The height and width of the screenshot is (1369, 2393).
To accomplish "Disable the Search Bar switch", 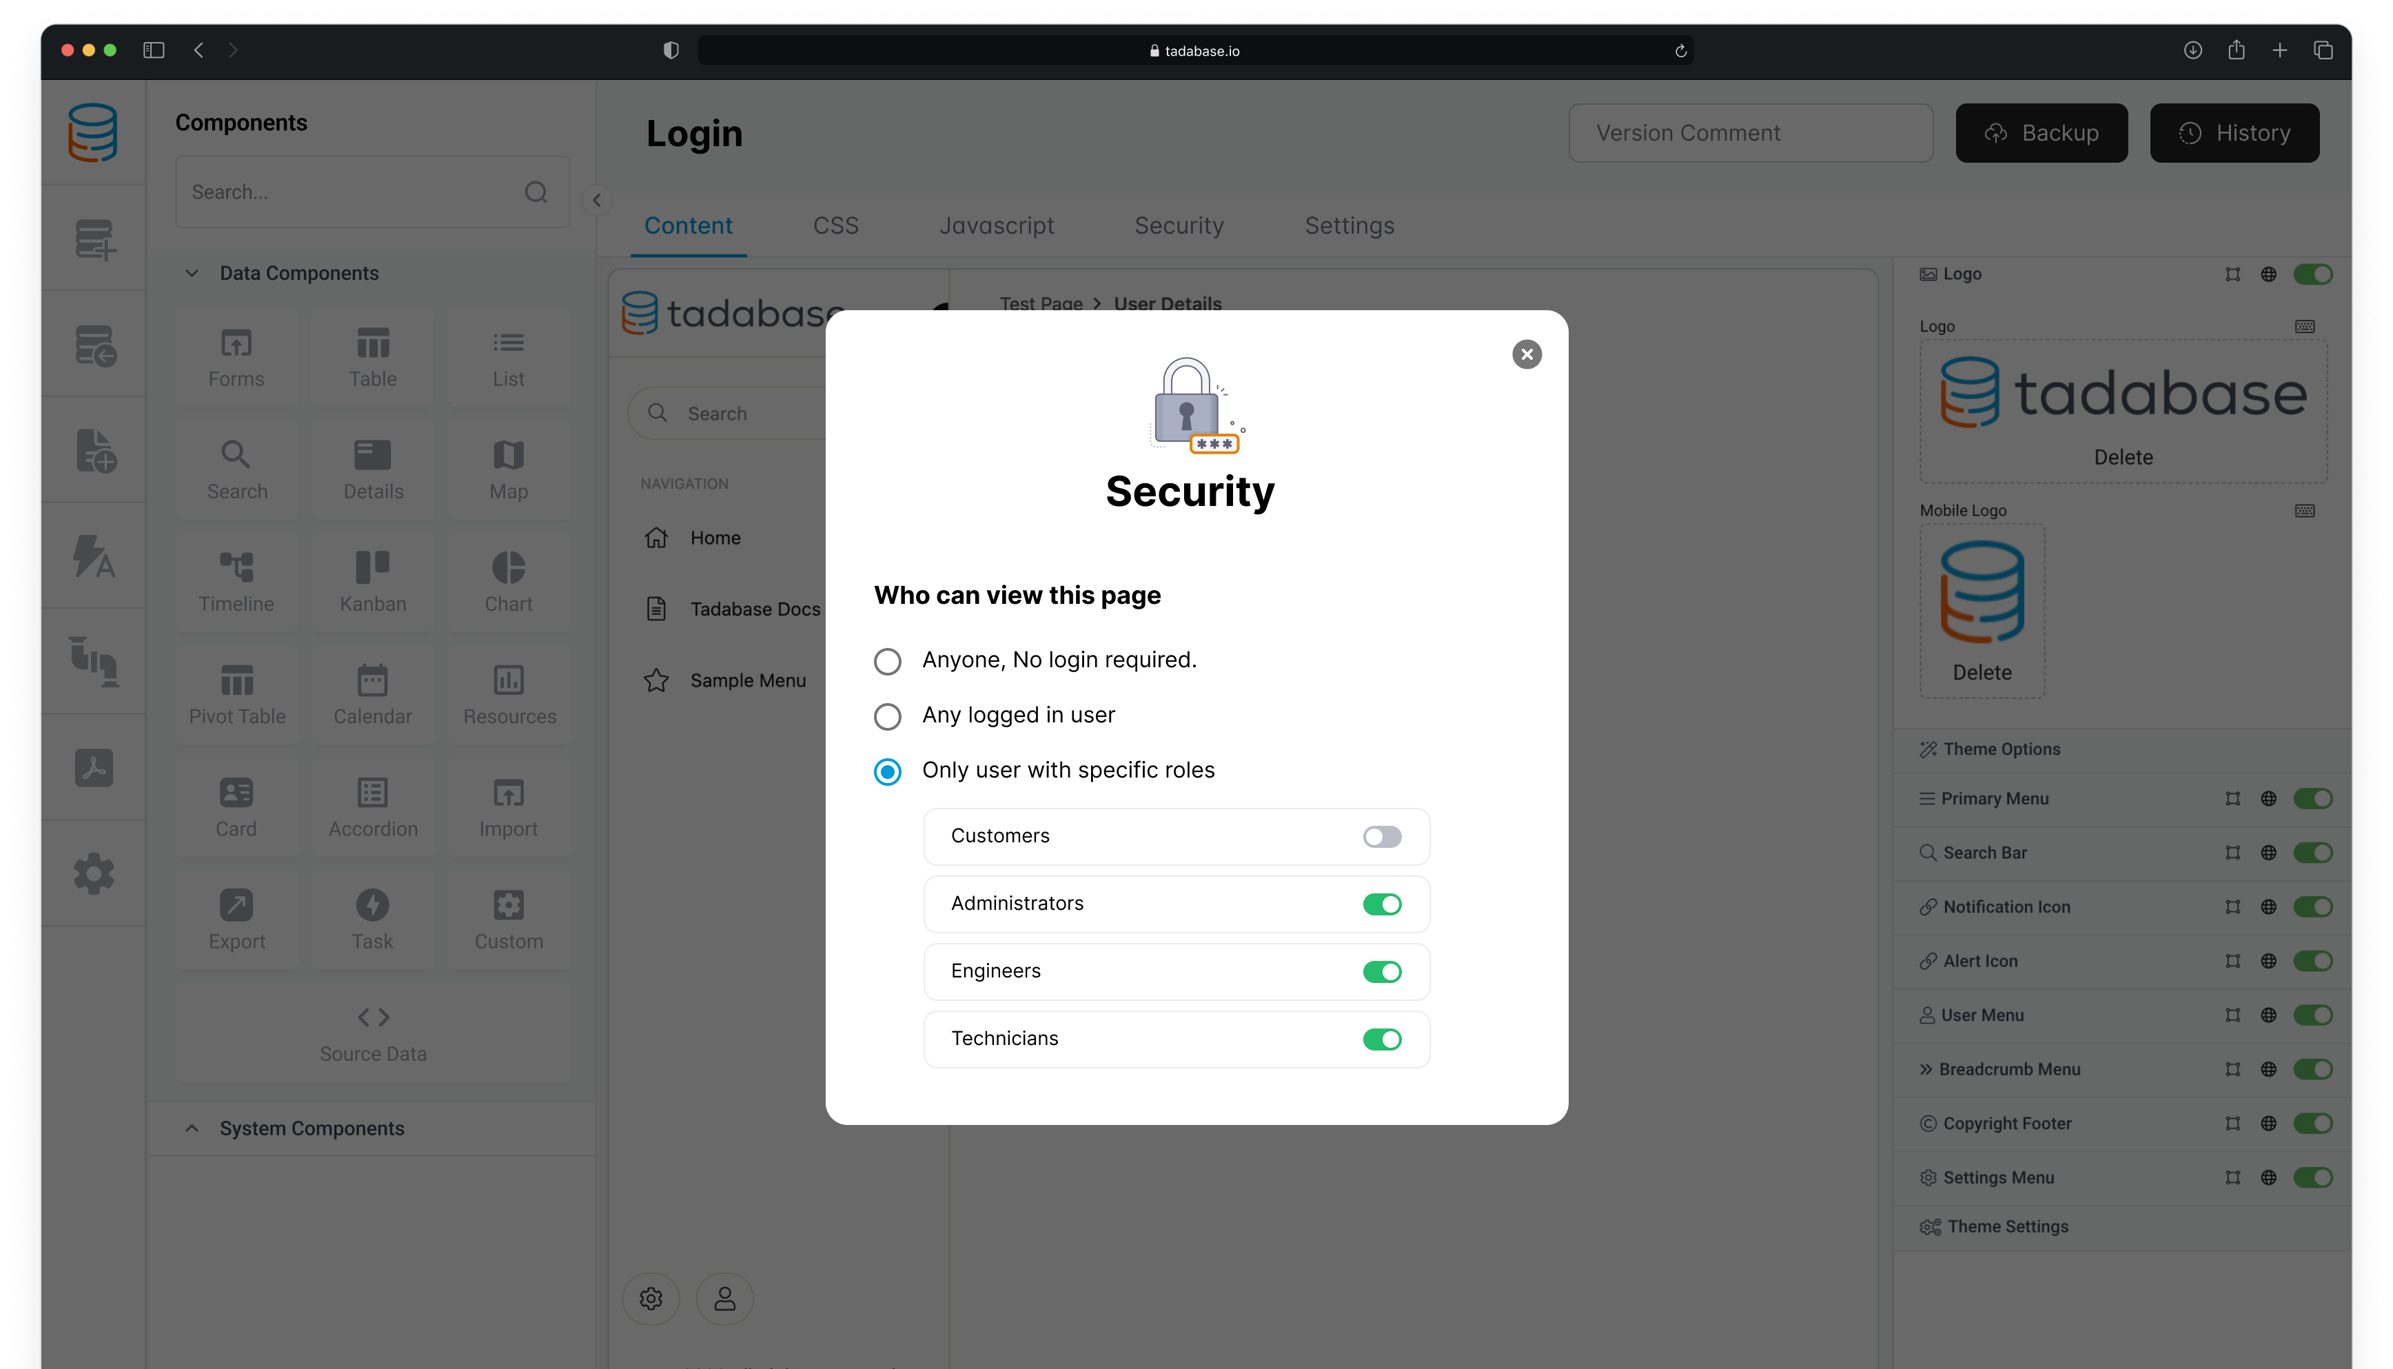I will pyautogui.click(x=2312, y=854).
